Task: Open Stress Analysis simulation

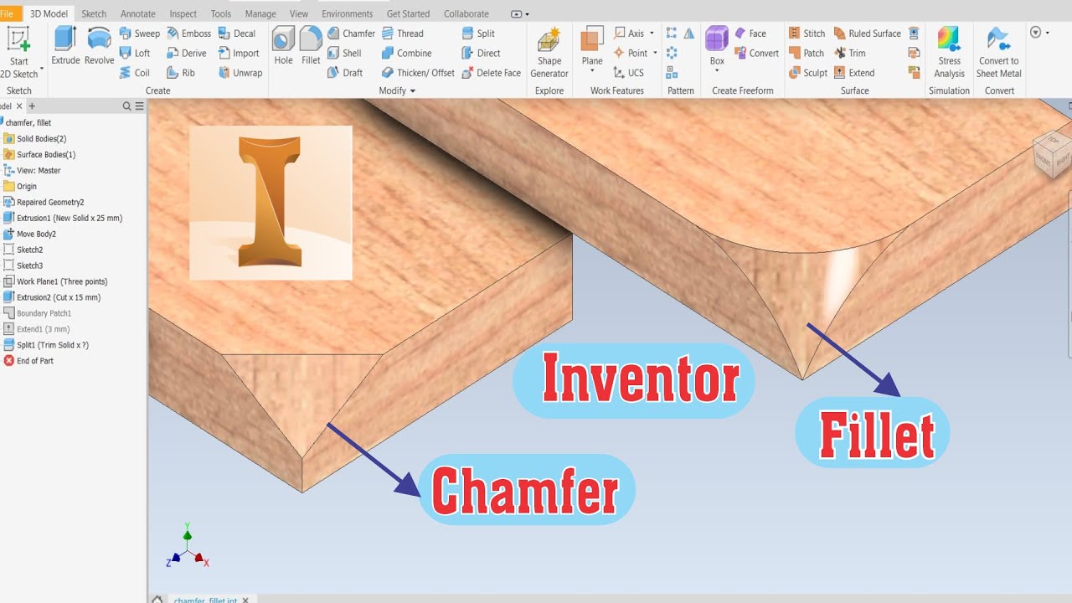Action: (x=949, y=52)
